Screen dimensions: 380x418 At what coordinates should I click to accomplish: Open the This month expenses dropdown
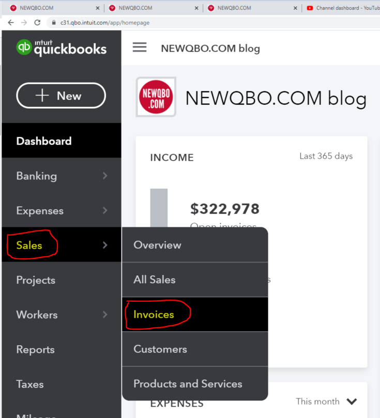(326, 401)
